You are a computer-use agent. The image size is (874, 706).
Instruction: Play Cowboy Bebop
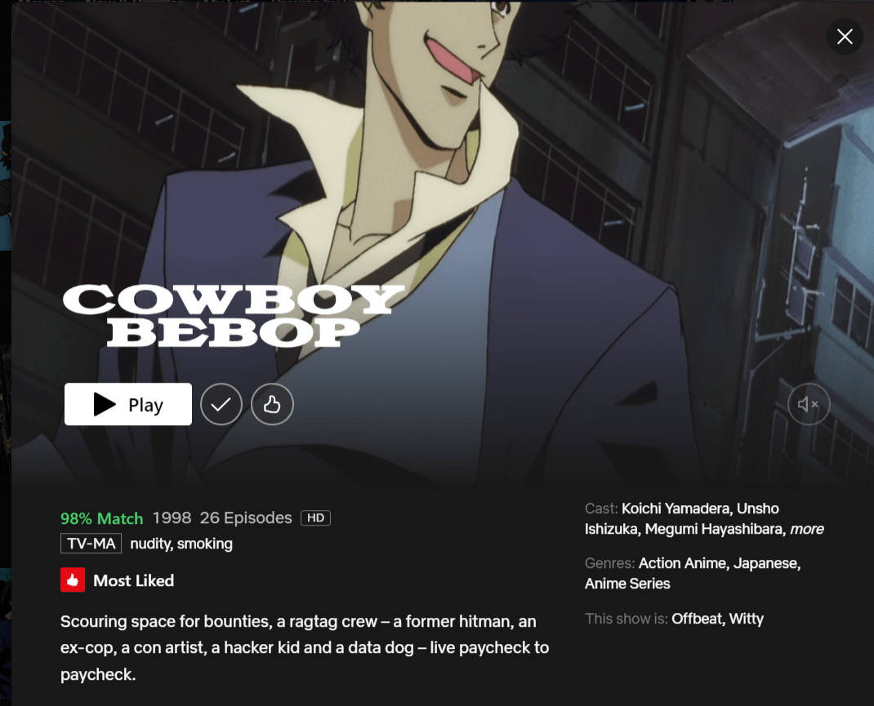click(x=127, y=404)
